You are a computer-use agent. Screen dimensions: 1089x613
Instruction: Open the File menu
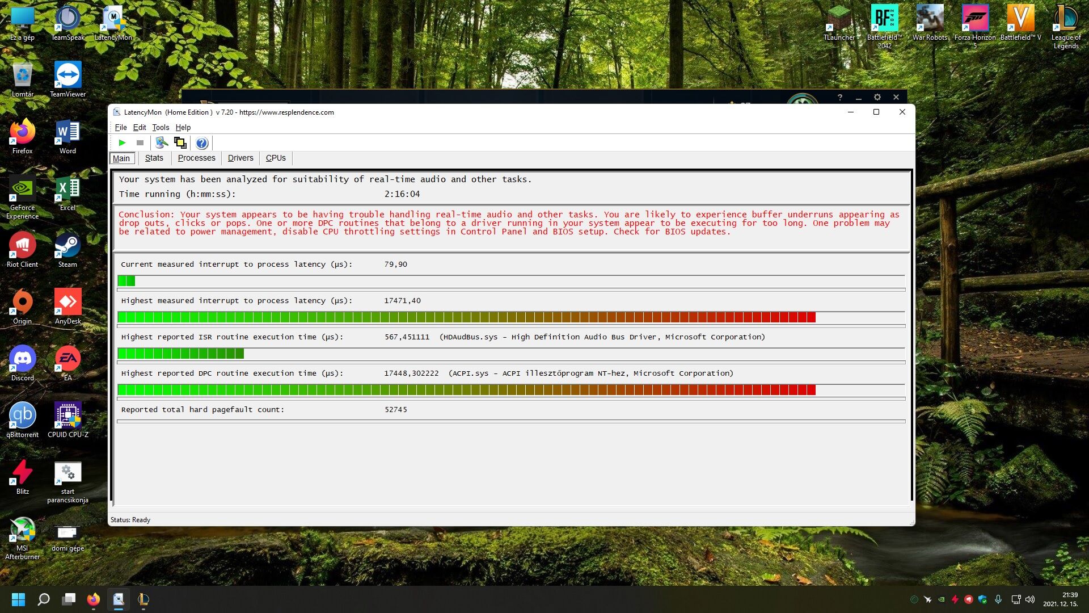tap(121, 128)
